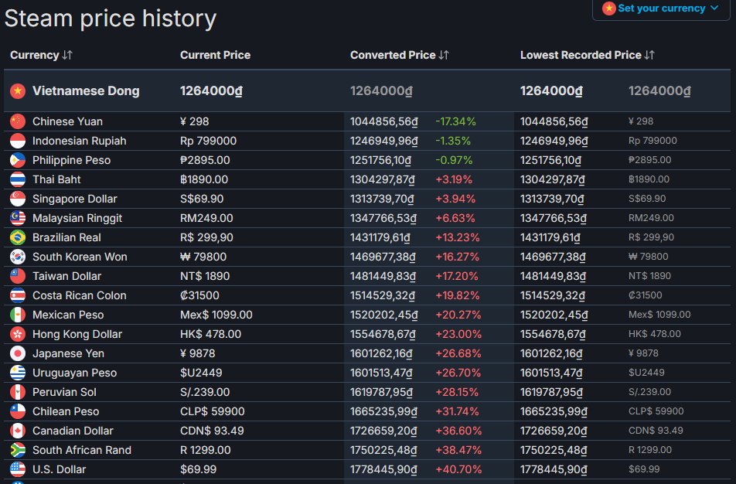Click the Singapore Dollar flag icon
The width and height of the screenshot is (736, 484).
pos(18,199)
